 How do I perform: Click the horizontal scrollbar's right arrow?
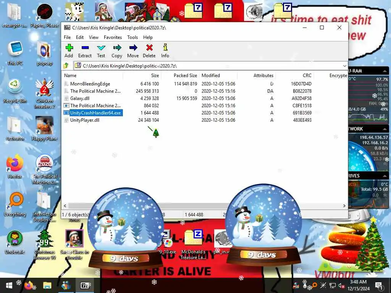(x=344, y=206)
